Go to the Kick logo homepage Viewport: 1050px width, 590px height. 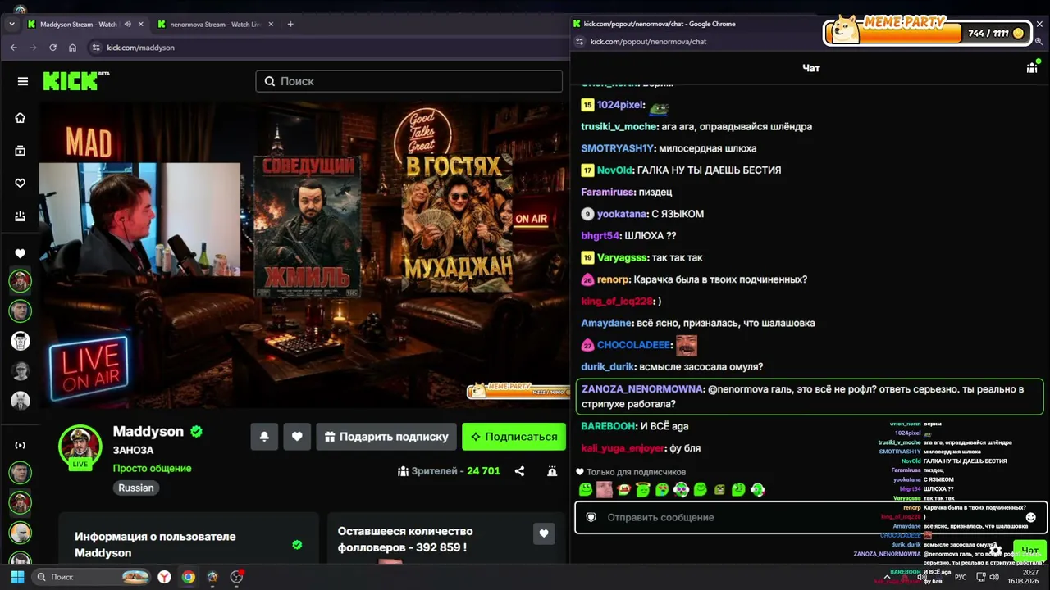coord(75,80)
